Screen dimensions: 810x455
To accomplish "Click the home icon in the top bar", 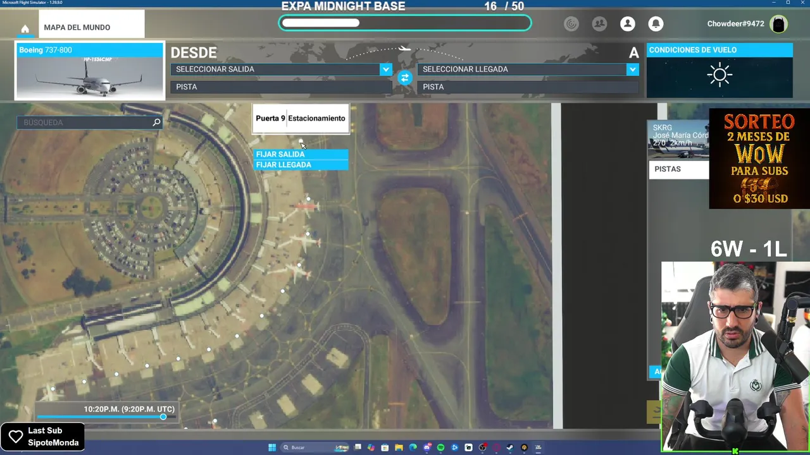I will coord(25,29).
